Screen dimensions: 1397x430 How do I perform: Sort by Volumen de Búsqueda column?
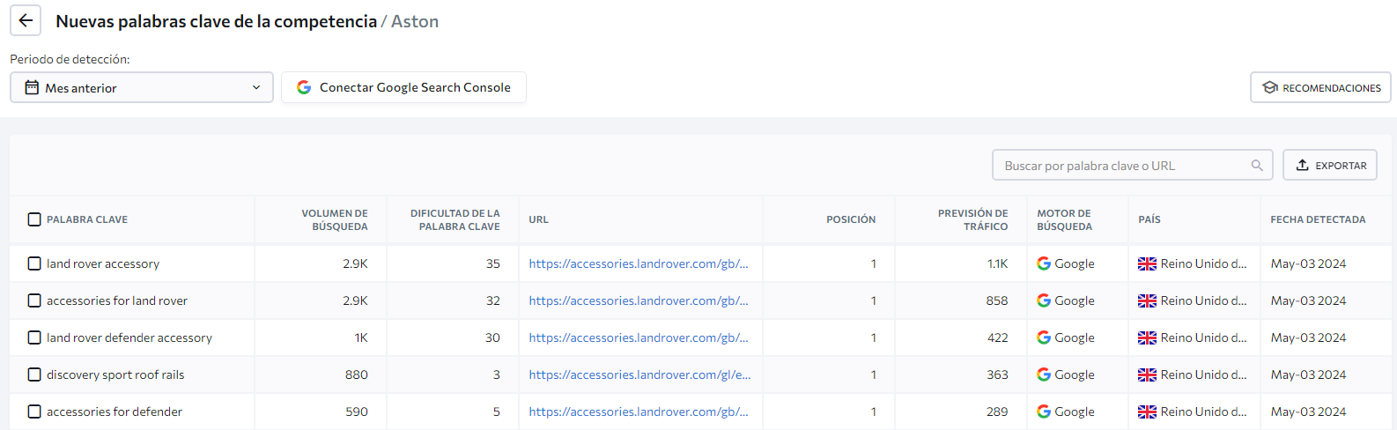[x=335, y=219]
